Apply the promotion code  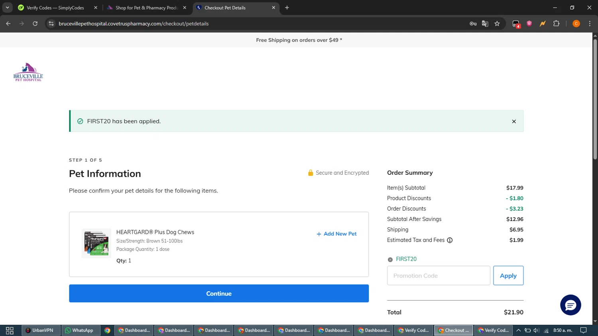click(x=508, y=275)
